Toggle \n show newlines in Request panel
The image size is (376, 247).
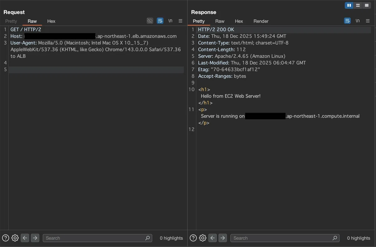pos(170,21)
